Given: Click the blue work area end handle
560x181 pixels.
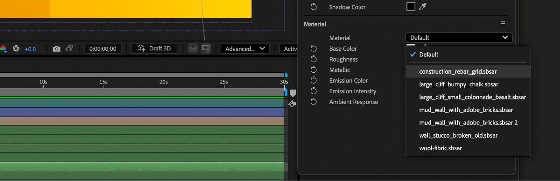Looking at the screenshot, I should click(286, 92).
